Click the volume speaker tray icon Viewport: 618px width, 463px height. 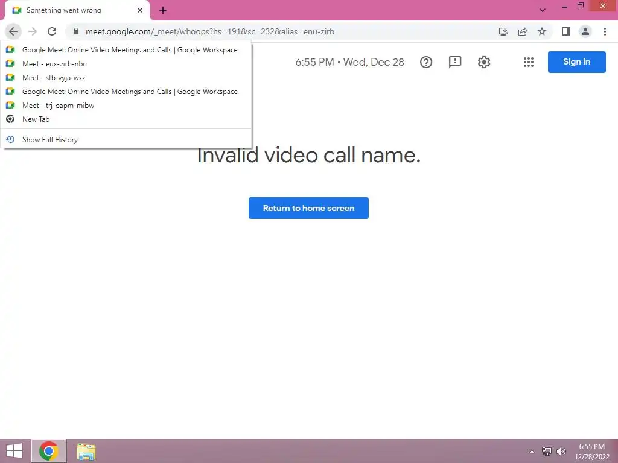(x=561, y=451)
